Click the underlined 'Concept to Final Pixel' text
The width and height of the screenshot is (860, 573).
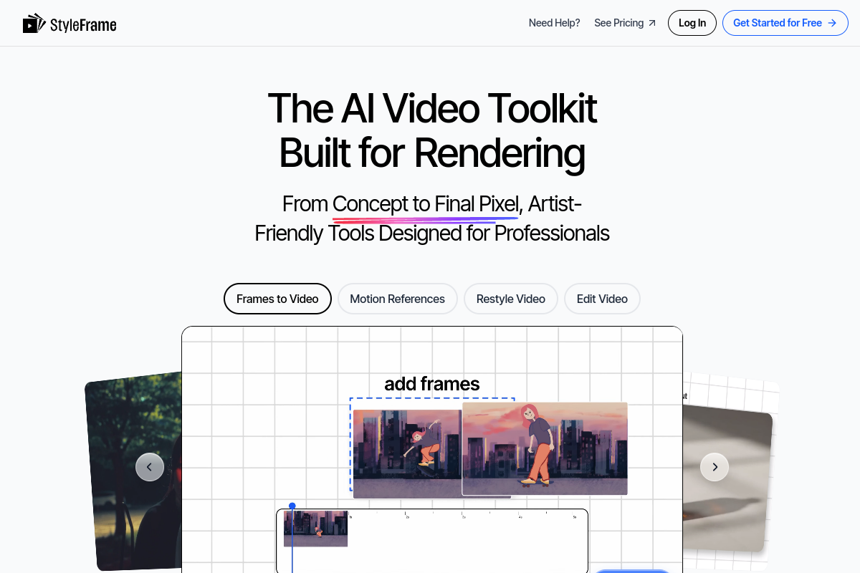(x=425, y=204)
